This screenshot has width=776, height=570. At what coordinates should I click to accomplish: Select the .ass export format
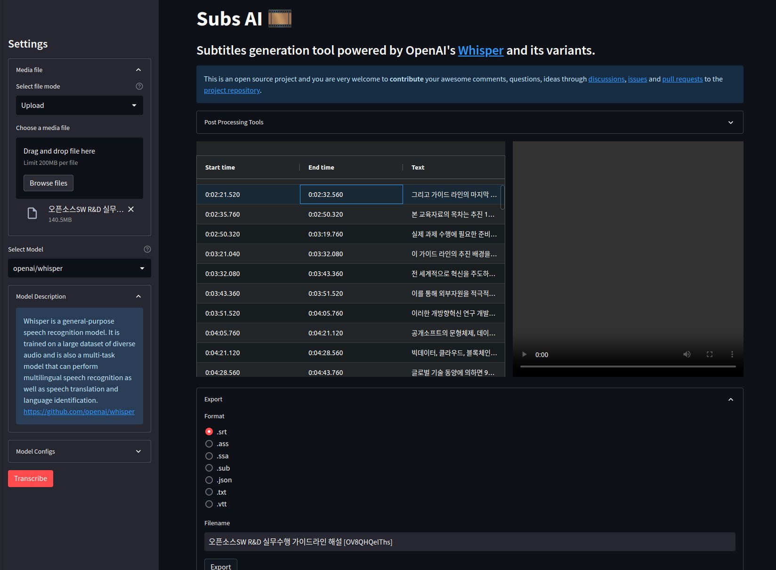[x=209, y=444]
